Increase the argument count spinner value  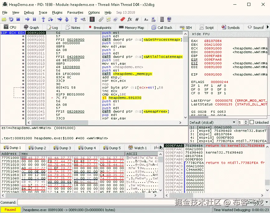(x=246, y=121)
